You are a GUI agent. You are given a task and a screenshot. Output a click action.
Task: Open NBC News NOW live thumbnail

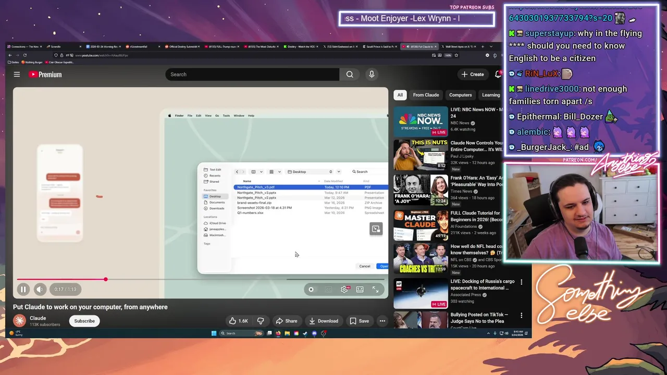421,121
